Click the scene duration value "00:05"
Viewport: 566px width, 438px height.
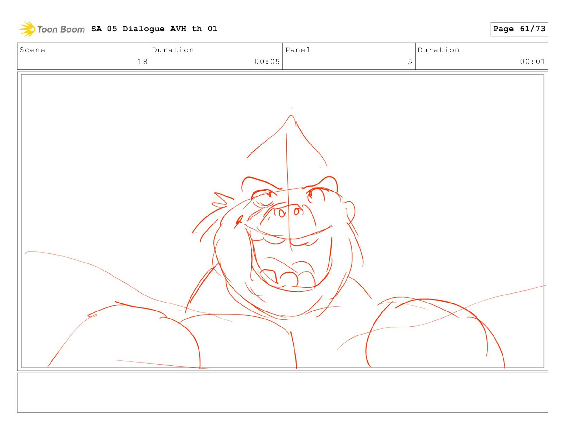[267, 62]
